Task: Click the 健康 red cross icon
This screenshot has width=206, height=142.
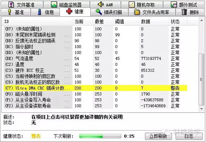Action: [69, 11]
